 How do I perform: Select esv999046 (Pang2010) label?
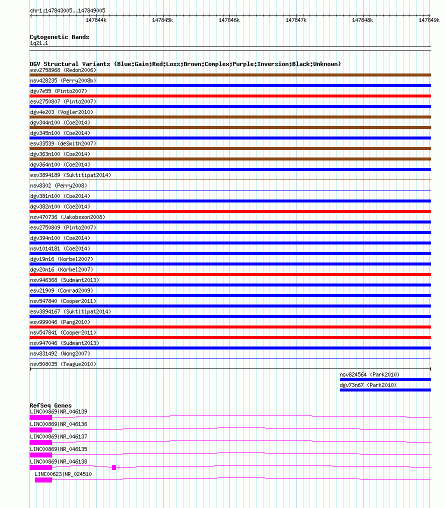click(x=60, y=322)
